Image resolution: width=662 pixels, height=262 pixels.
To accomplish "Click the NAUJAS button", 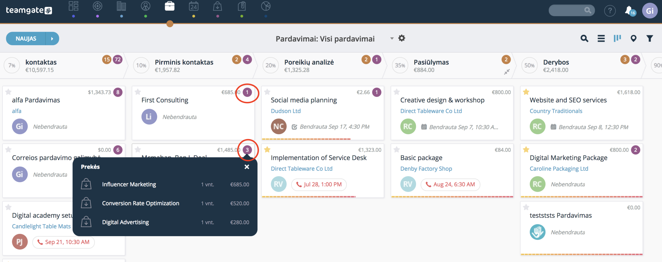I will 26,38.
